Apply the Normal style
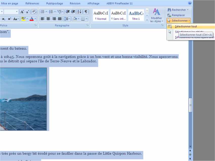Viewport: 215px width, 161px height. tap(101, 15)
